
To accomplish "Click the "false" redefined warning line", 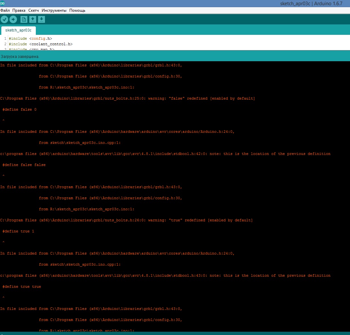I will pos(127,98).
